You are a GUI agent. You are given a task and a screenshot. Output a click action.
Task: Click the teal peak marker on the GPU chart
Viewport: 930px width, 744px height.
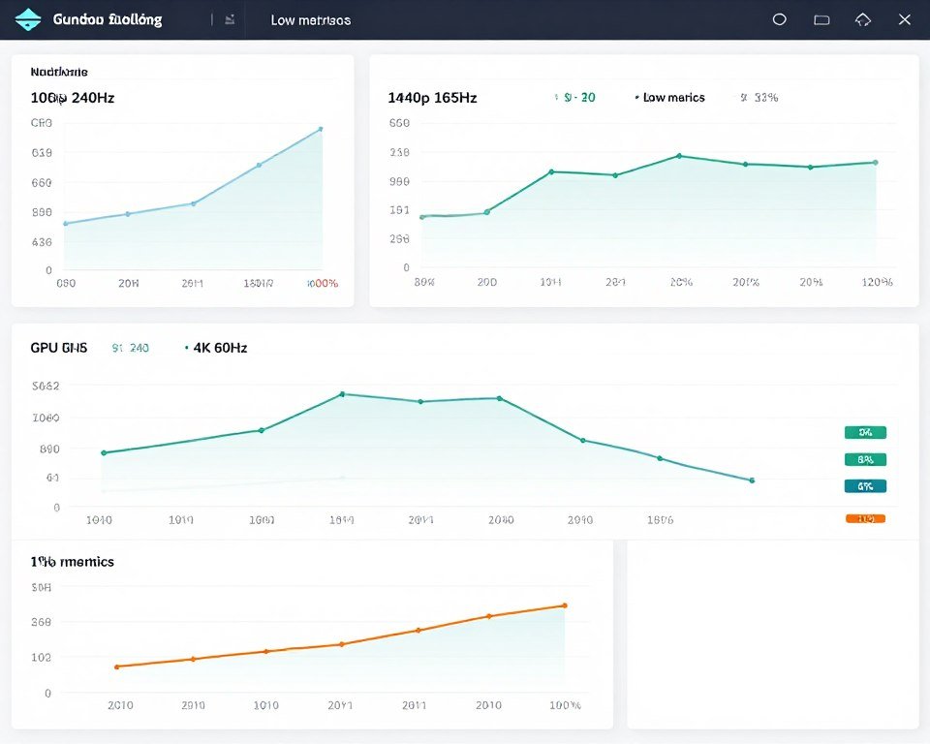(x=341, y=394)
